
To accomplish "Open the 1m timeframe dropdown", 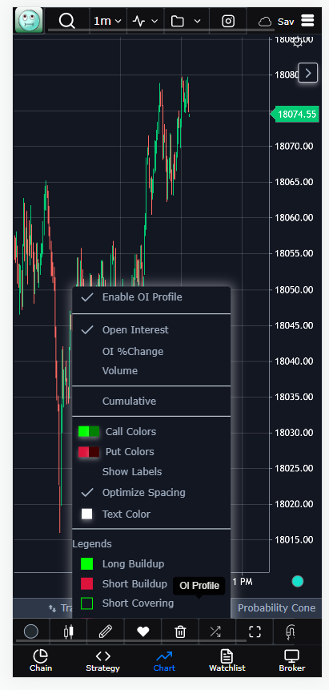I will coord(107,21).
